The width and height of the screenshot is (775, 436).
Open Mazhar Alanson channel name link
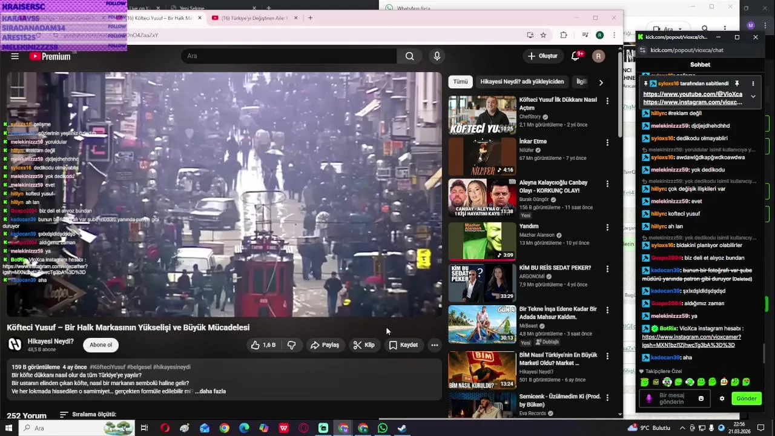pos(536,235)
